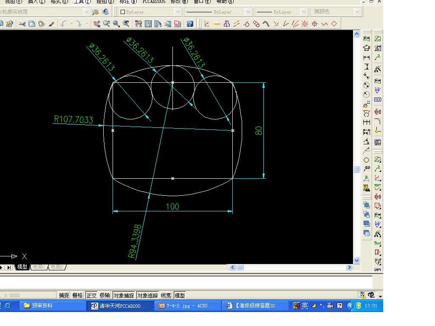This screenshot has width=435, height=326.
Task: Toggle 线宽 lineweight display
Action: point(166,295)
